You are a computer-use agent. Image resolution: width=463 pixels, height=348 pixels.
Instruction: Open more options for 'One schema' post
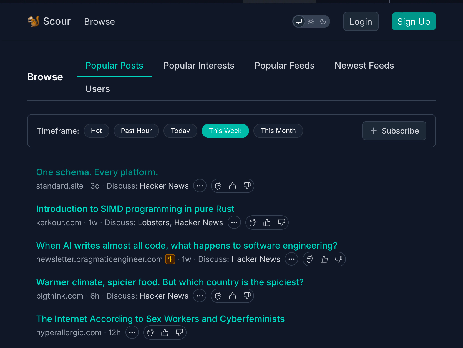[200, 186]
